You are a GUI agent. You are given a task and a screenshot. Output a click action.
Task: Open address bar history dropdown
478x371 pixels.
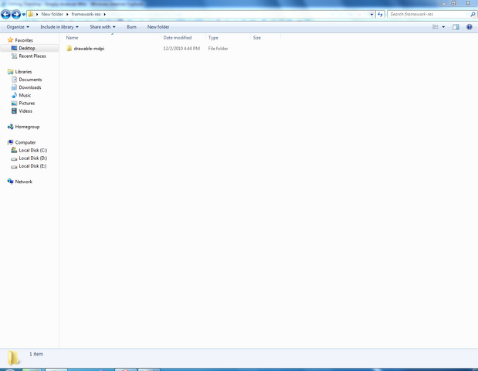coord(371,15)
